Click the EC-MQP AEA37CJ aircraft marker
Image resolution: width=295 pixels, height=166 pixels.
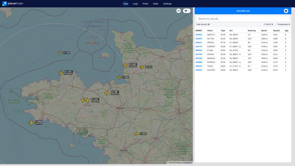coord(107,93)
